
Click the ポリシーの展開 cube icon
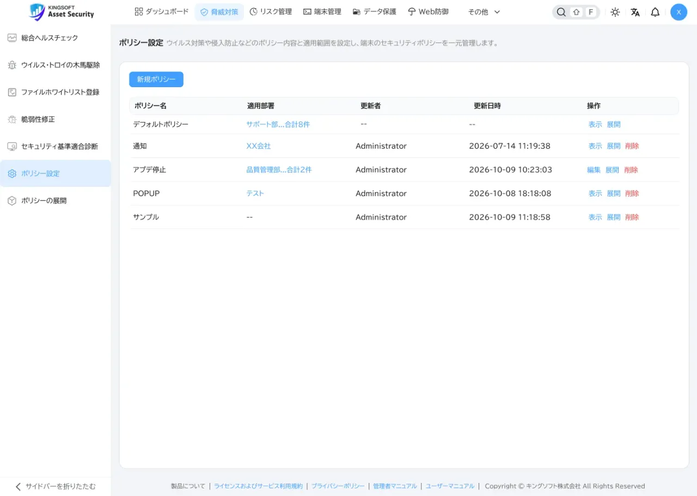click(x=12, y=201)
